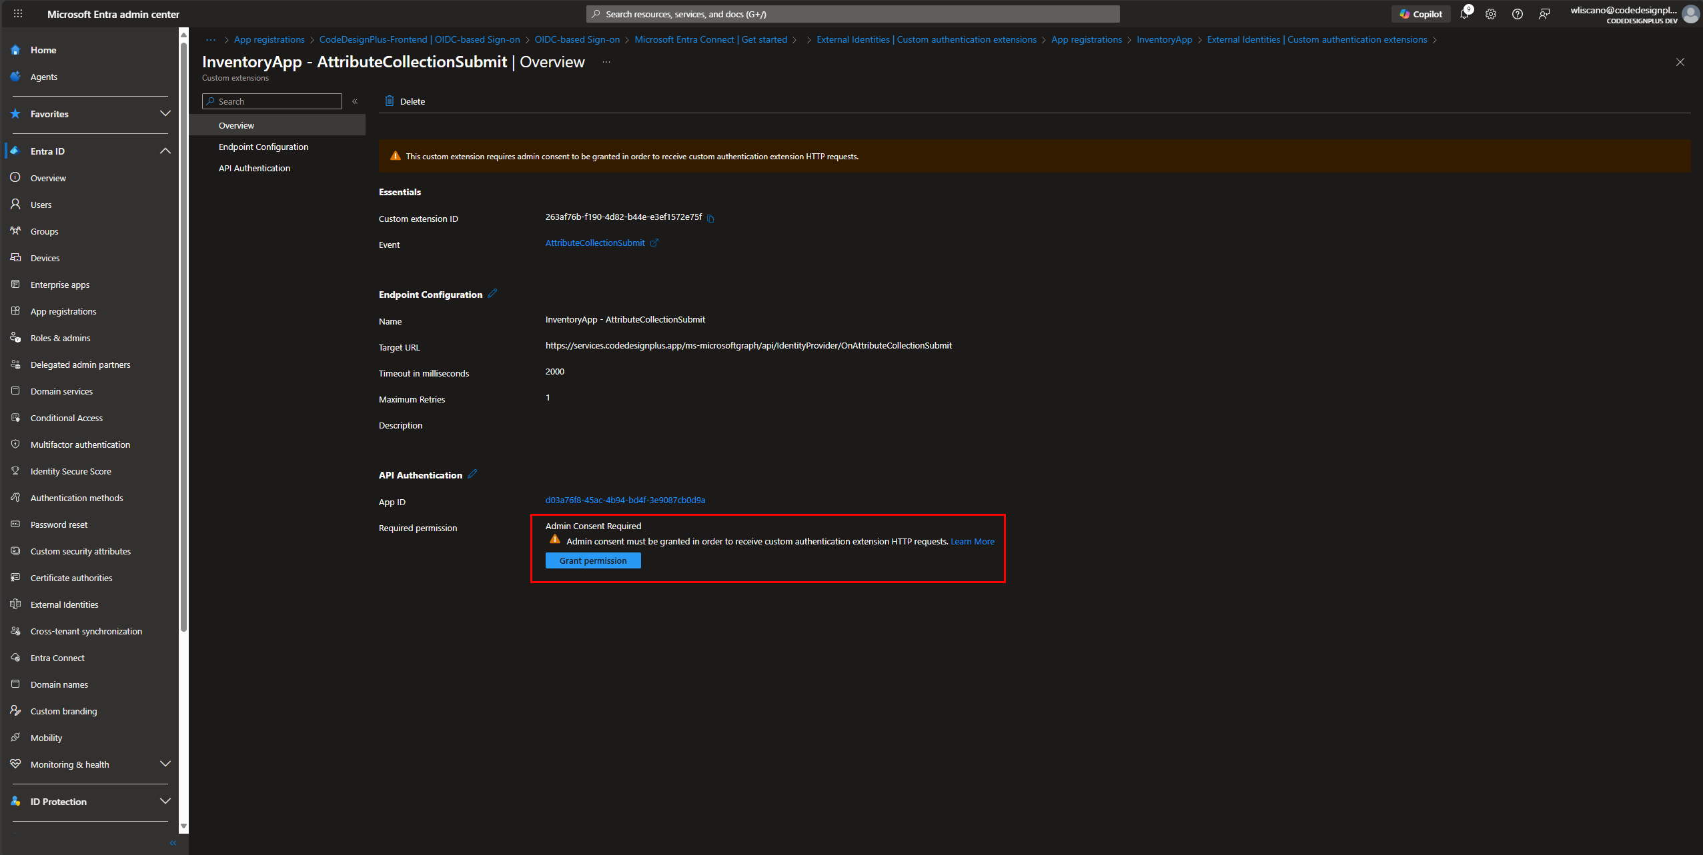Image resolution: width=1703 pixels, height=855 pixels.
Task: Edit Endpoint Configuration pencil icon
Action: pyautogui.click(x=493, y=293)
